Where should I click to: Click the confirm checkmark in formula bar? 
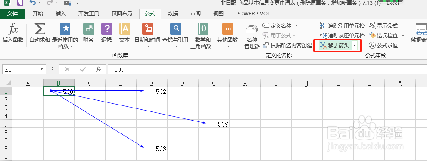pos(83,70)
